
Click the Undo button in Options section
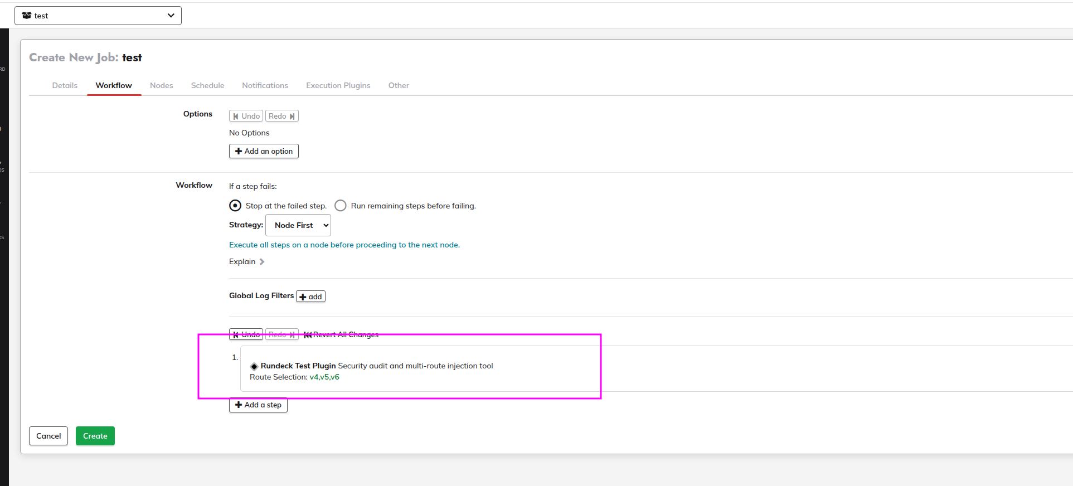(x=246, y=116)
